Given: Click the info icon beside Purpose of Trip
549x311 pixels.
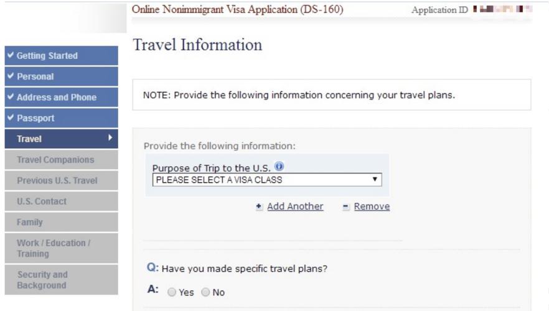Looking at the screenshot, I should coord(279,167).
